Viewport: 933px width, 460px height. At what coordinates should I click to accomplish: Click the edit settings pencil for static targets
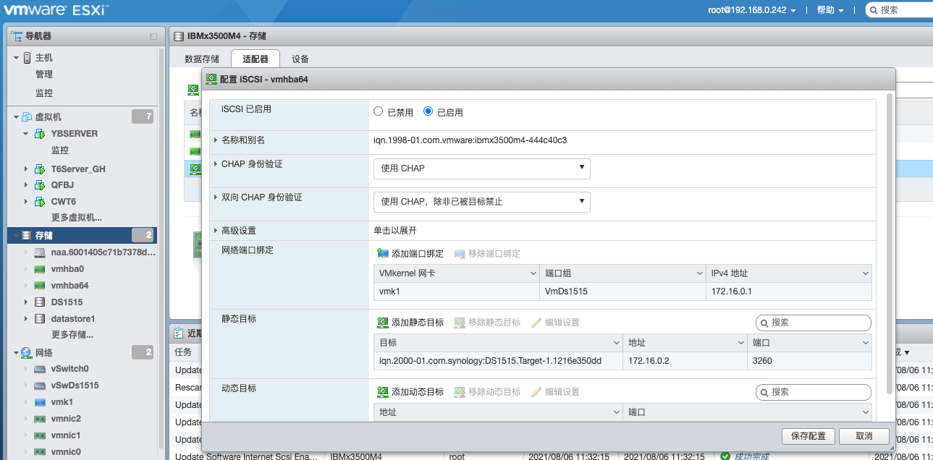pos(536,323)
